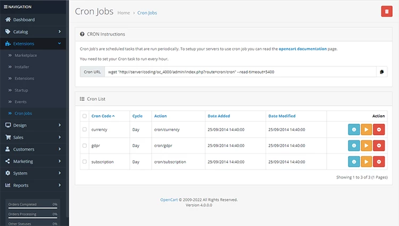
Task: Open info for the currency cron job
Action: [354, 130]
